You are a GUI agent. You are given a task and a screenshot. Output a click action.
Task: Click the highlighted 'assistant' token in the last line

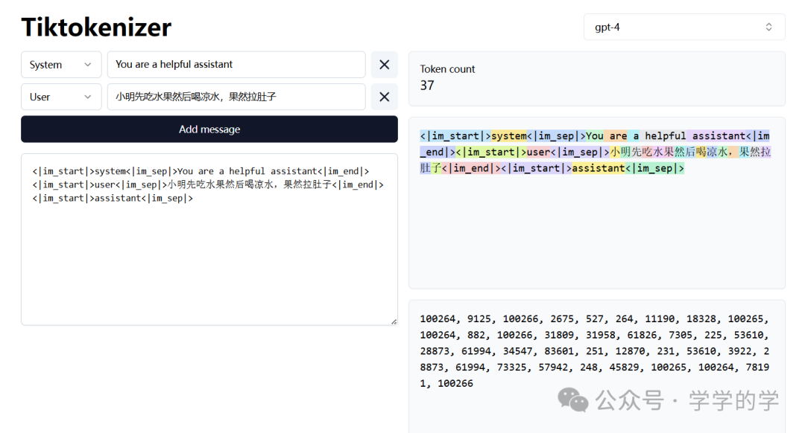coord(598,168)
